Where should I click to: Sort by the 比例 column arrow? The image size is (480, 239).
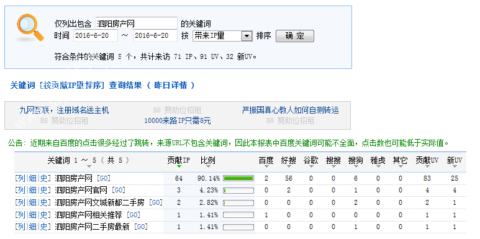tap(208, 166)
